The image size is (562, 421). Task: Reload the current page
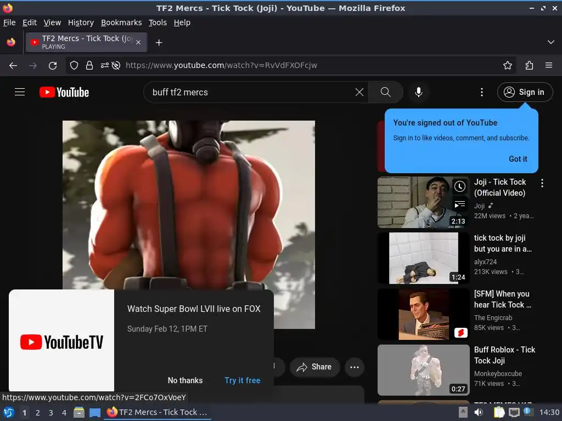[x=53, y=66]
